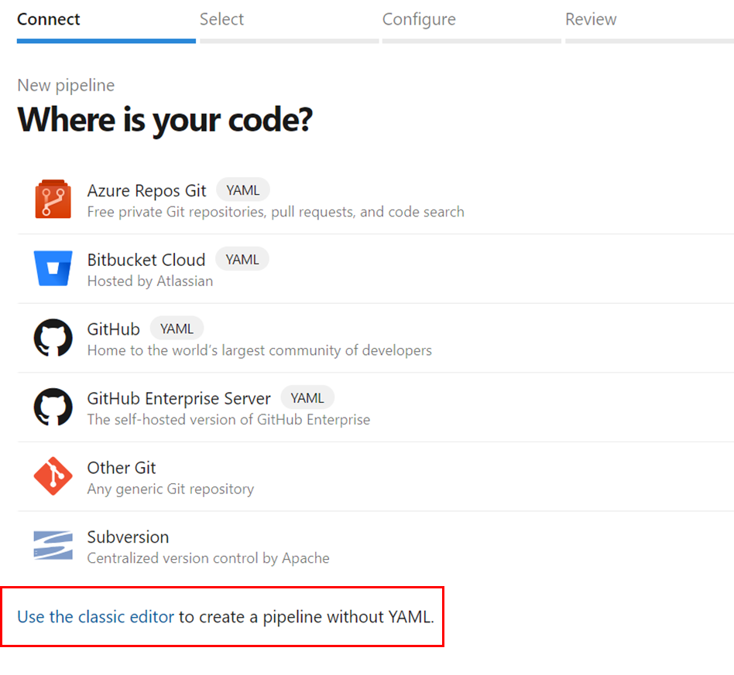The image size is (734, 675).
Task: Click the Other Git diamond icon
Action: tap(53, 476)
